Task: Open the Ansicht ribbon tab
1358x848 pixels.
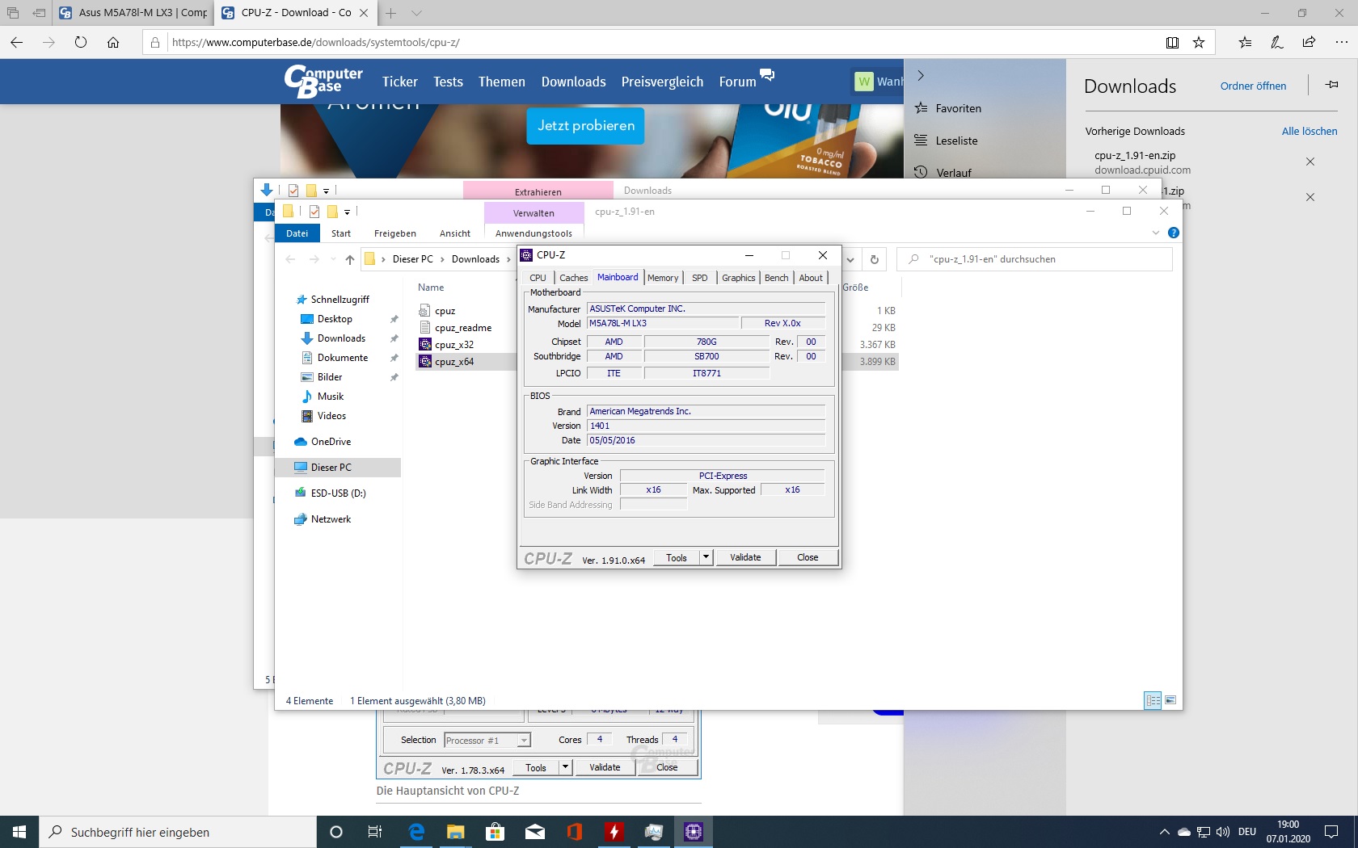Action: pyautogui.click(x=455, y=233)
